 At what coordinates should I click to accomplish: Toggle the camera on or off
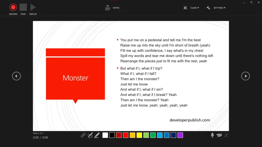219,135
